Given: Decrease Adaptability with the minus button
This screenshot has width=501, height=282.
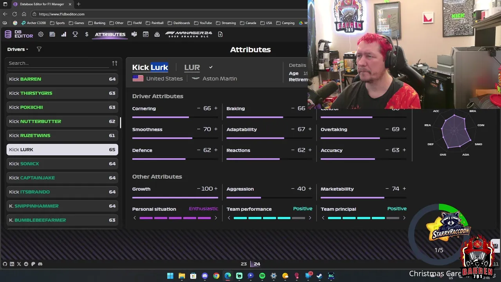Looking at the screenshot, I should pos(293,129).
